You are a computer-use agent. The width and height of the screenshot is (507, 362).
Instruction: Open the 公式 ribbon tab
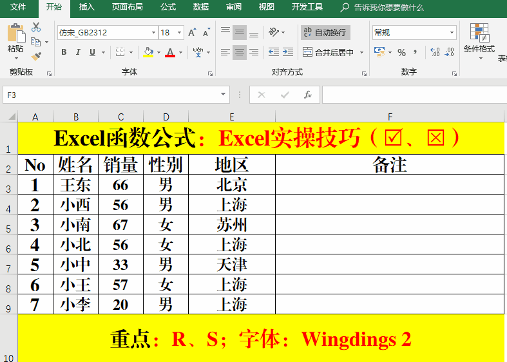167,7
